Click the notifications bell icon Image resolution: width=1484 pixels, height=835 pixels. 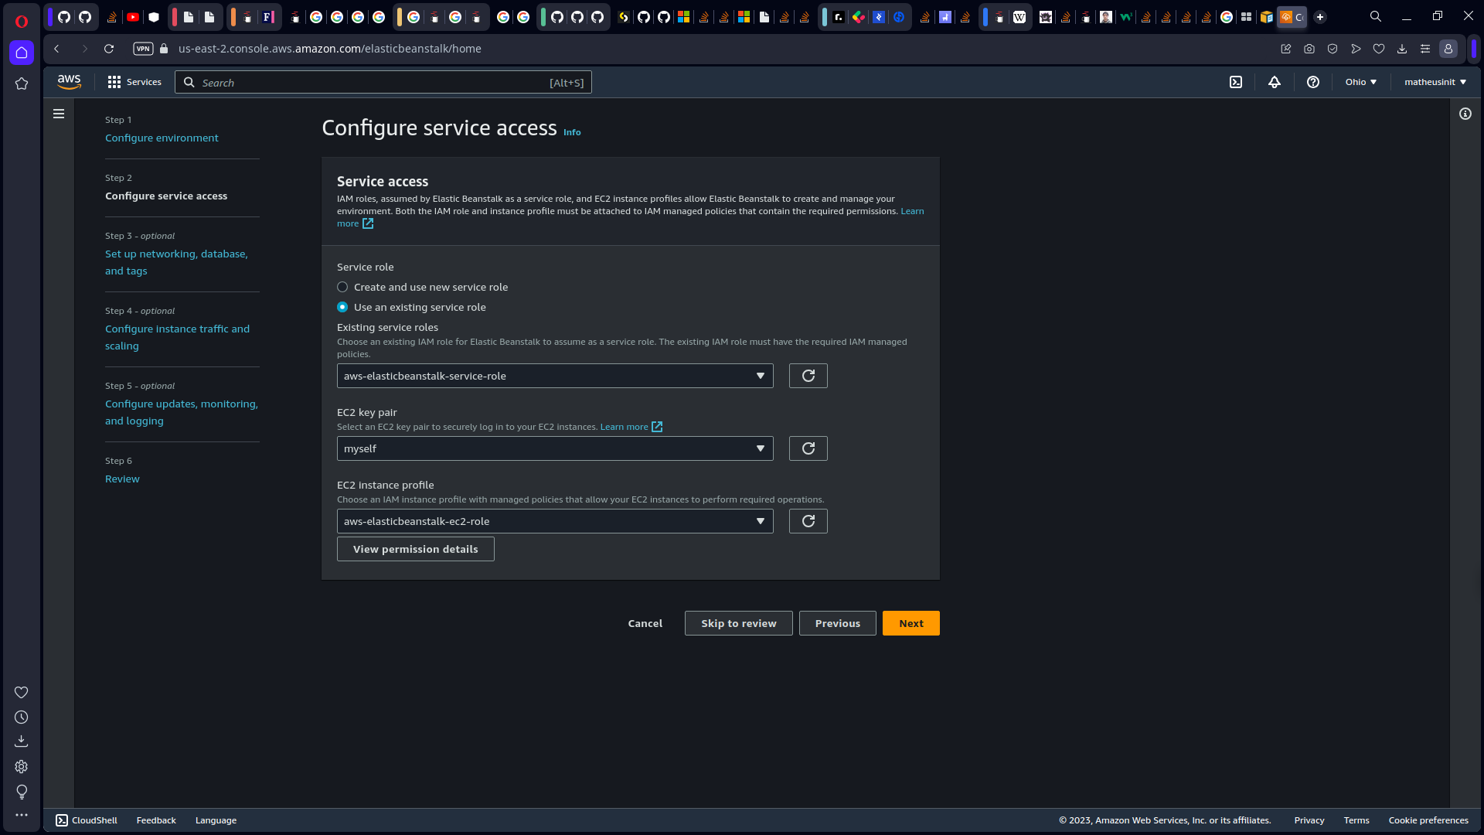click(1274, 81)
